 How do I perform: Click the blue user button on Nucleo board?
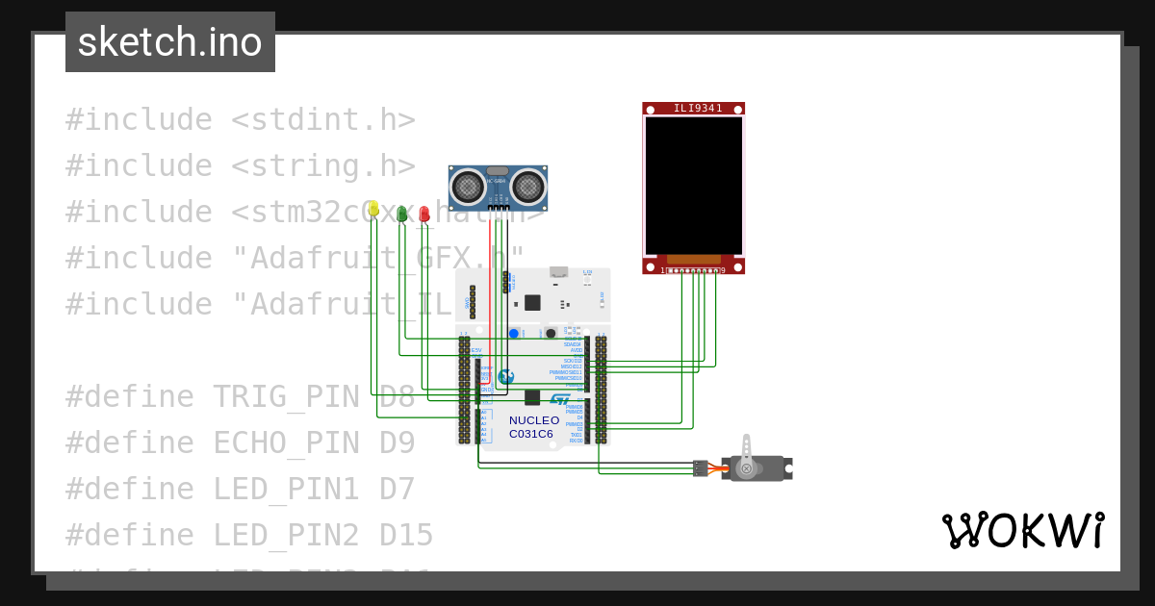(514, 334)
